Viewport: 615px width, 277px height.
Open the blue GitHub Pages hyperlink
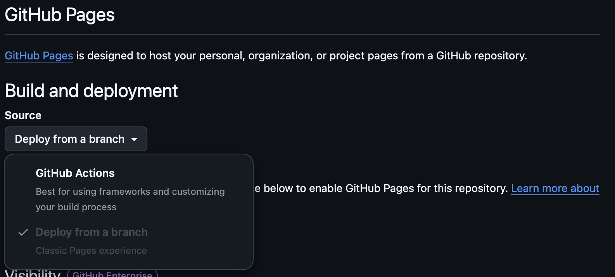(39, 56)
